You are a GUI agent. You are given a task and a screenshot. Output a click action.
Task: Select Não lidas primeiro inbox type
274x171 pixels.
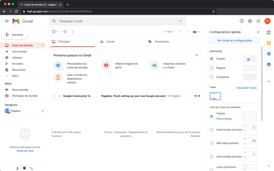pyautogui.click(x=212, y=143)
